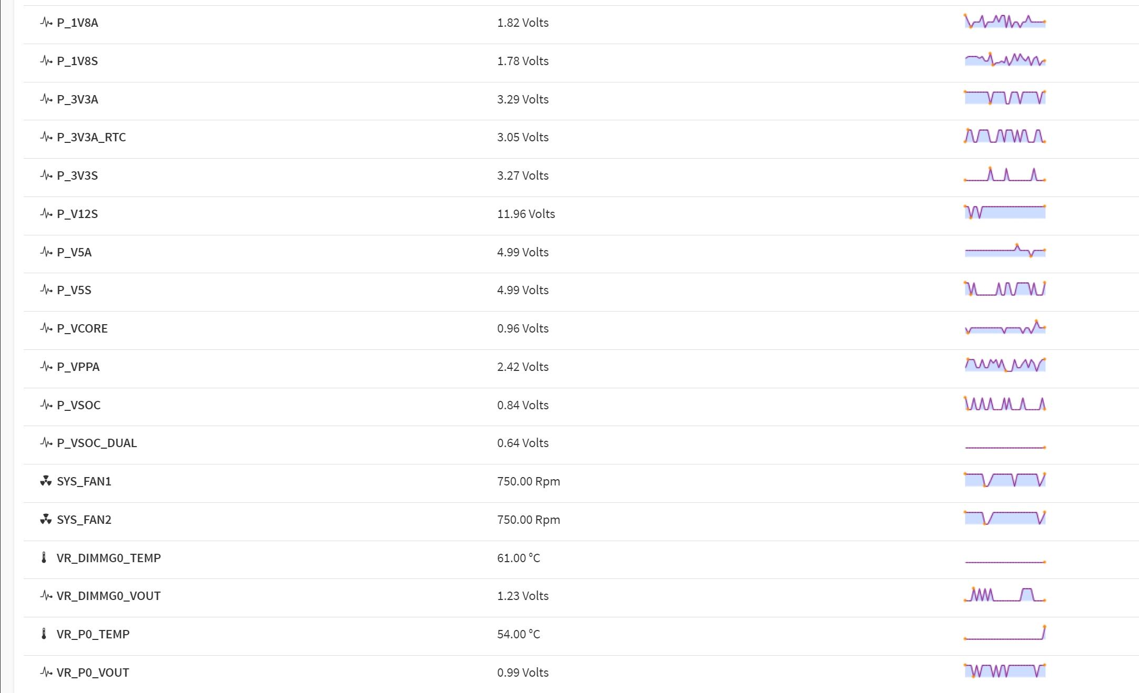This screenshot has width=1139, height=693.
Task: Click the 750.00 Rpm value of SYS_FAN2
Action: pos(528,520)
